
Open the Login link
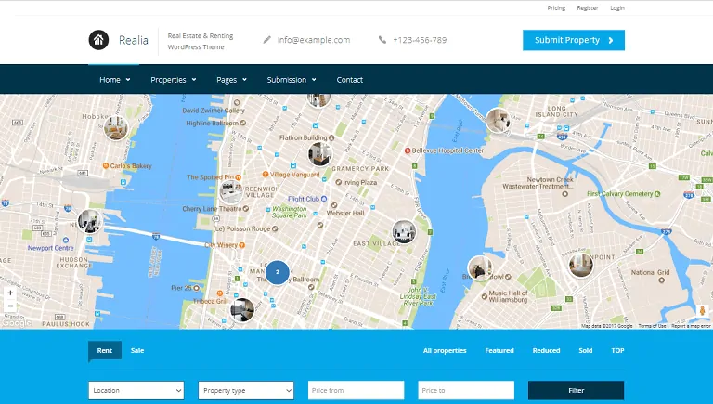617,7
